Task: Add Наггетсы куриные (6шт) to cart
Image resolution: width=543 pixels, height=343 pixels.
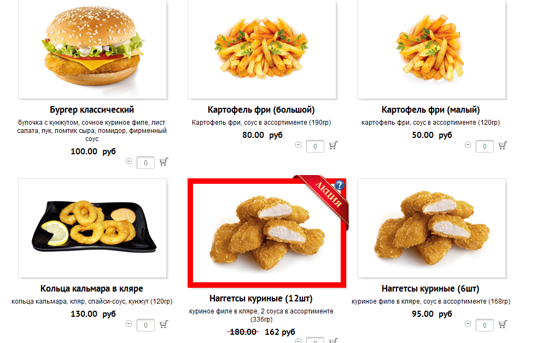Action: coord(503,324)
